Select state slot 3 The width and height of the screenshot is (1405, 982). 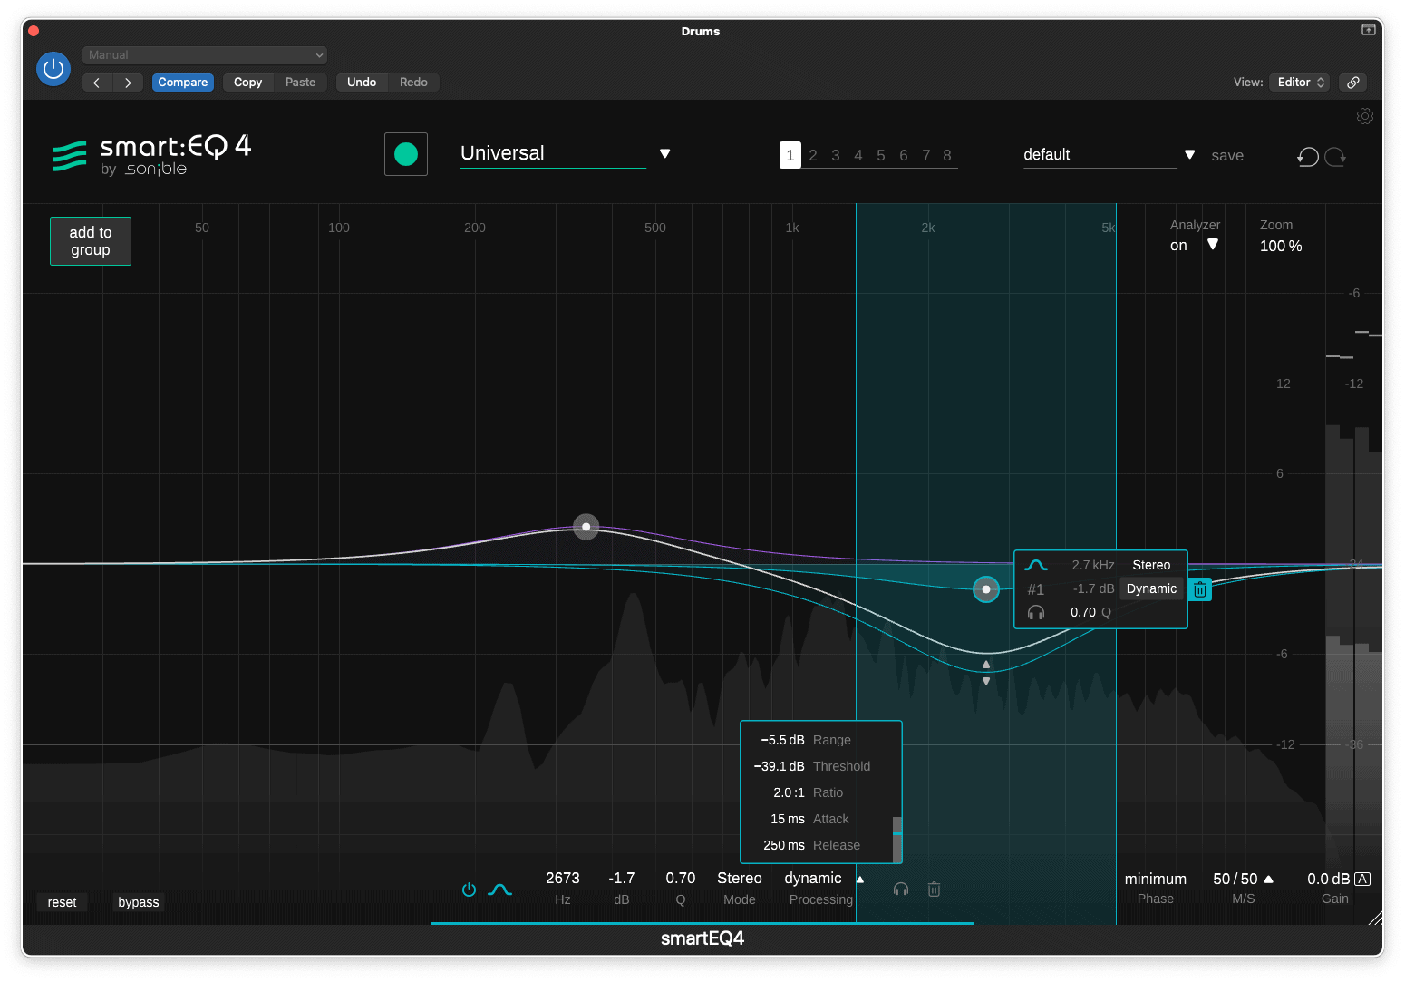836,155
